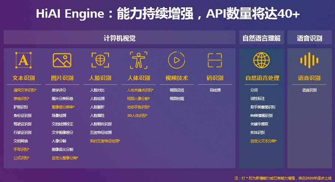Open the yellow 码识别 category label
Image resolution: width=335 pixels, height=182 pixels.
coord(215,78)
